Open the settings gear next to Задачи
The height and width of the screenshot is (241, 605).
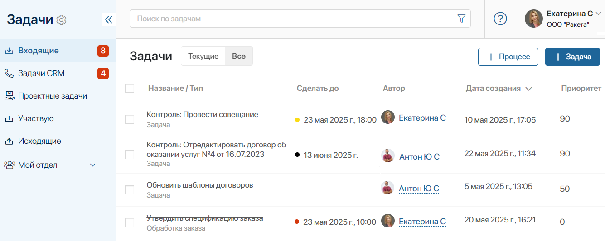(x=61, y=20)
